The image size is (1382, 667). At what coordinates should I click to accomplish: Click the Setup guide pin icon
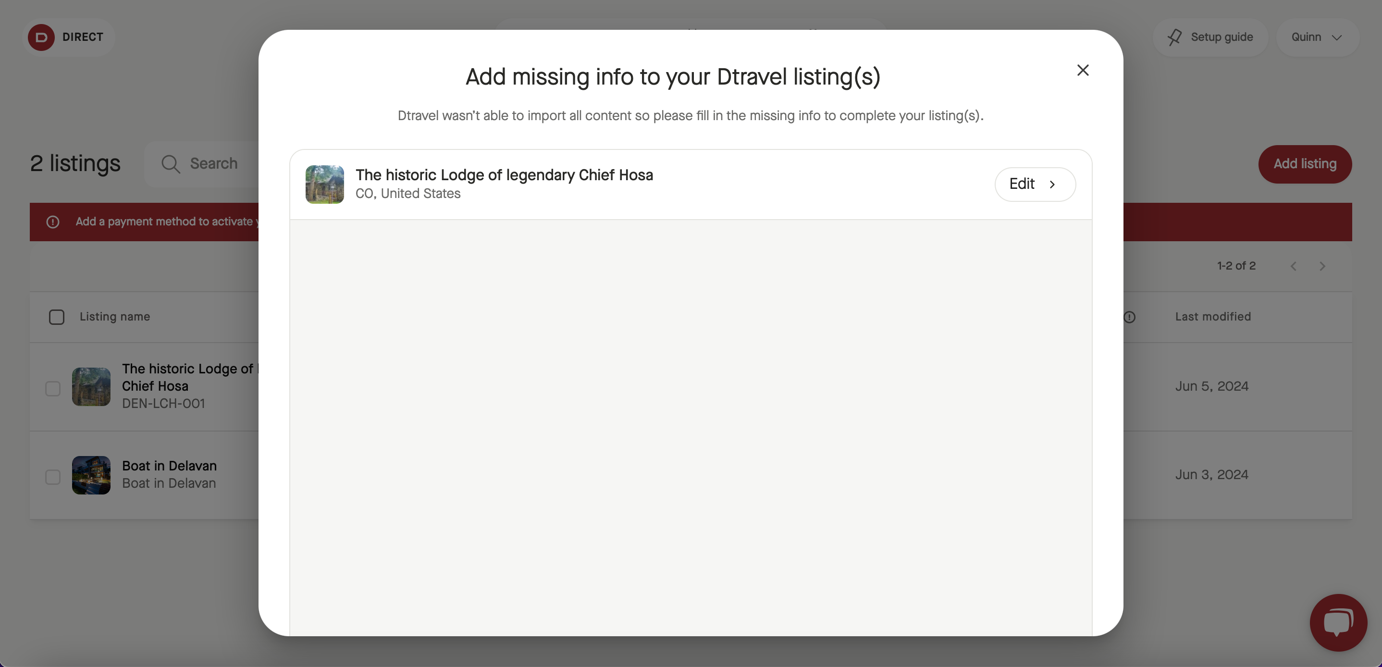1174,37
